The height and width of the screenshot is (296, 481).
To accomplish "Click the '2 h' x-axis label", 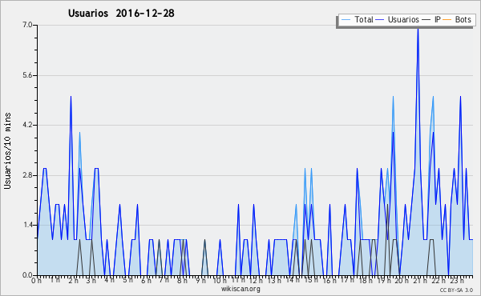I will (x=74, y=281).
